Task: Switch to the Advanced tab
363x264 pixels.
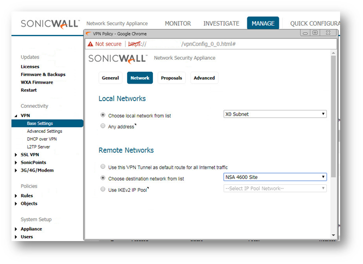Action: point(204,78)
